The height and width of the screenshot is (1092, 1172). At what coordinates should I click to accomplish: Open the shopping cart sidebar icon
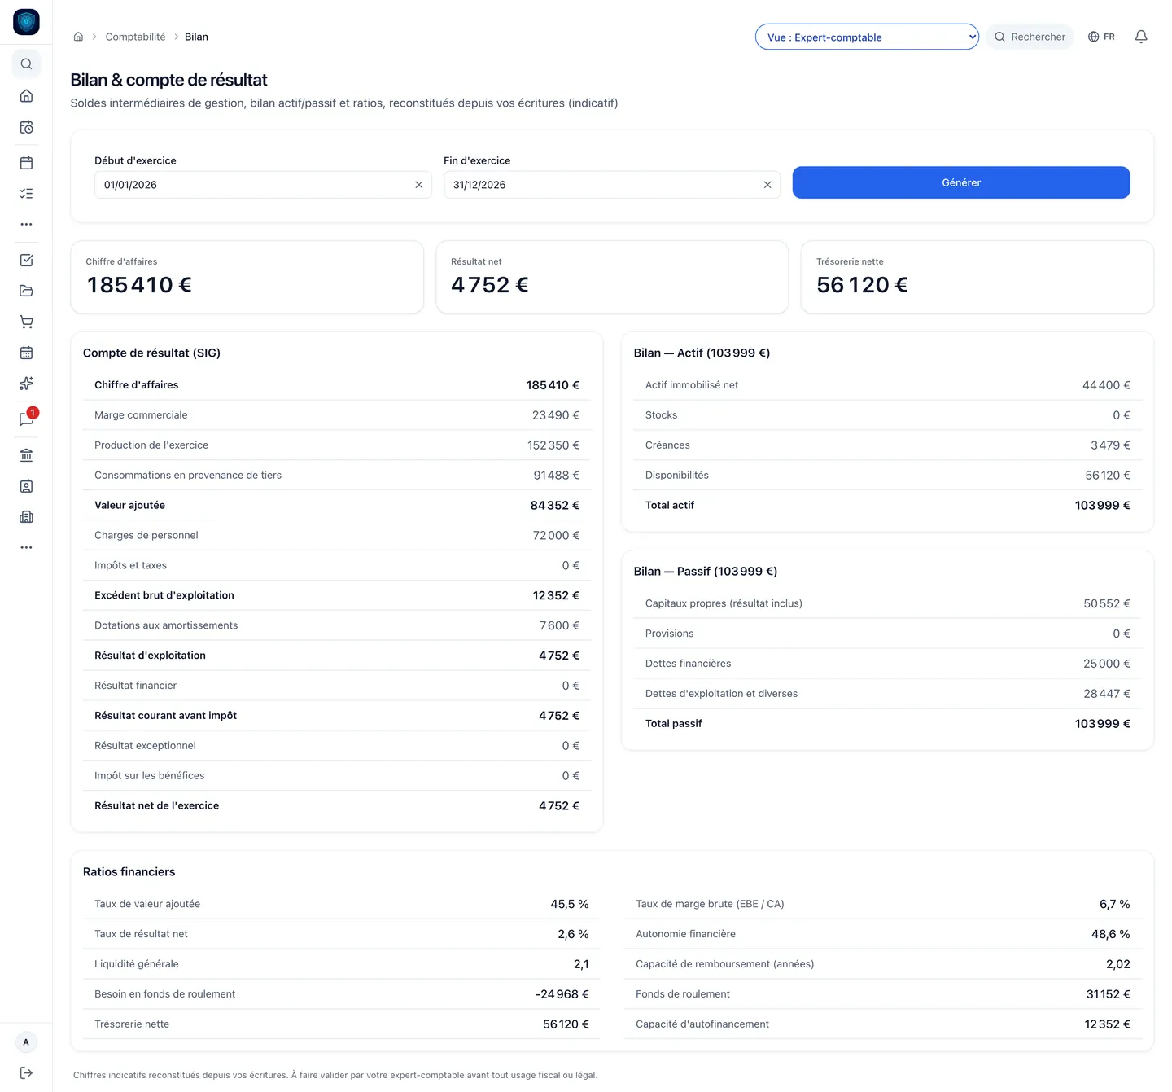pos(26,322)
